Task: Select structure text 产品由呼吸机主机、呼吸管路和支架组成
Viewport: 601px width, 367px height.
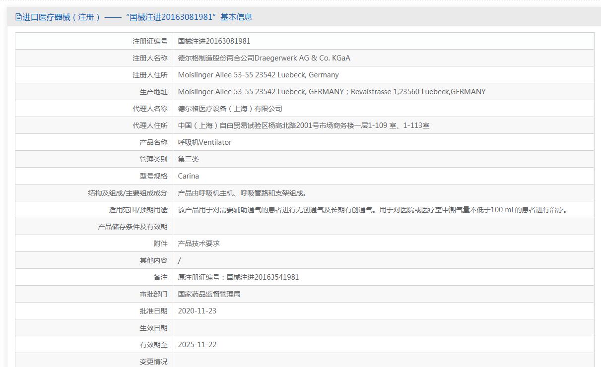Action: coord(242,193)
